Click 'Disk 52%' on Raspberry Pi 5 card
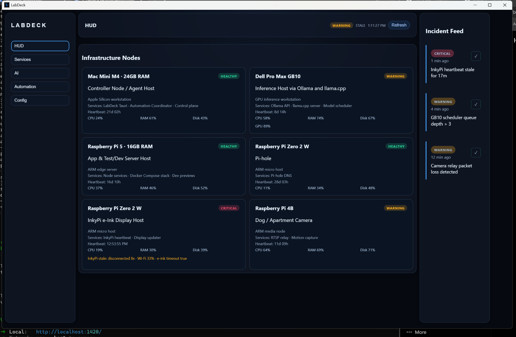Image resolution: width=516 pixels, height=337 pixels. click(200, 188)
